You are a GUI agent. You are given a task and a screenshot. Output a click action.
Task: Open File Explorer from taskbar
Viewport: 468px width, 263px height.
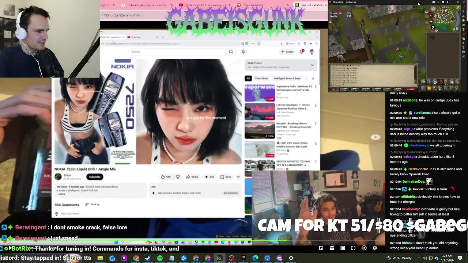click(x=100, y=258)
